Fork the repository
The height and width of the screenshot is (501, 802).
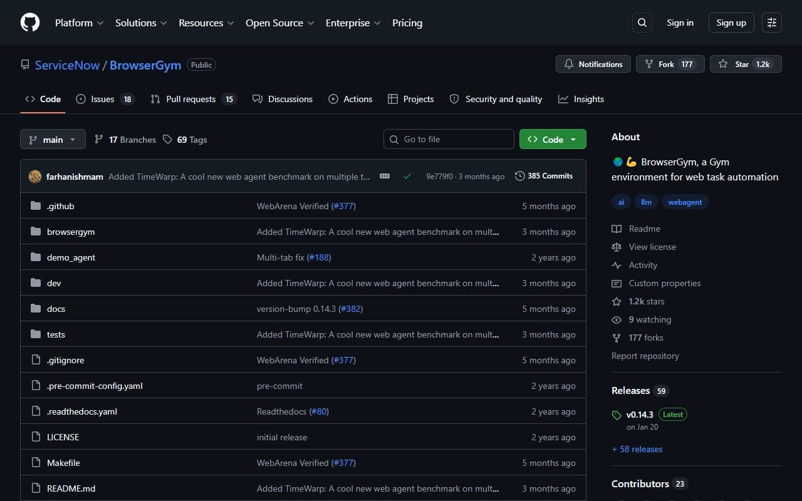tap(670, 64)
